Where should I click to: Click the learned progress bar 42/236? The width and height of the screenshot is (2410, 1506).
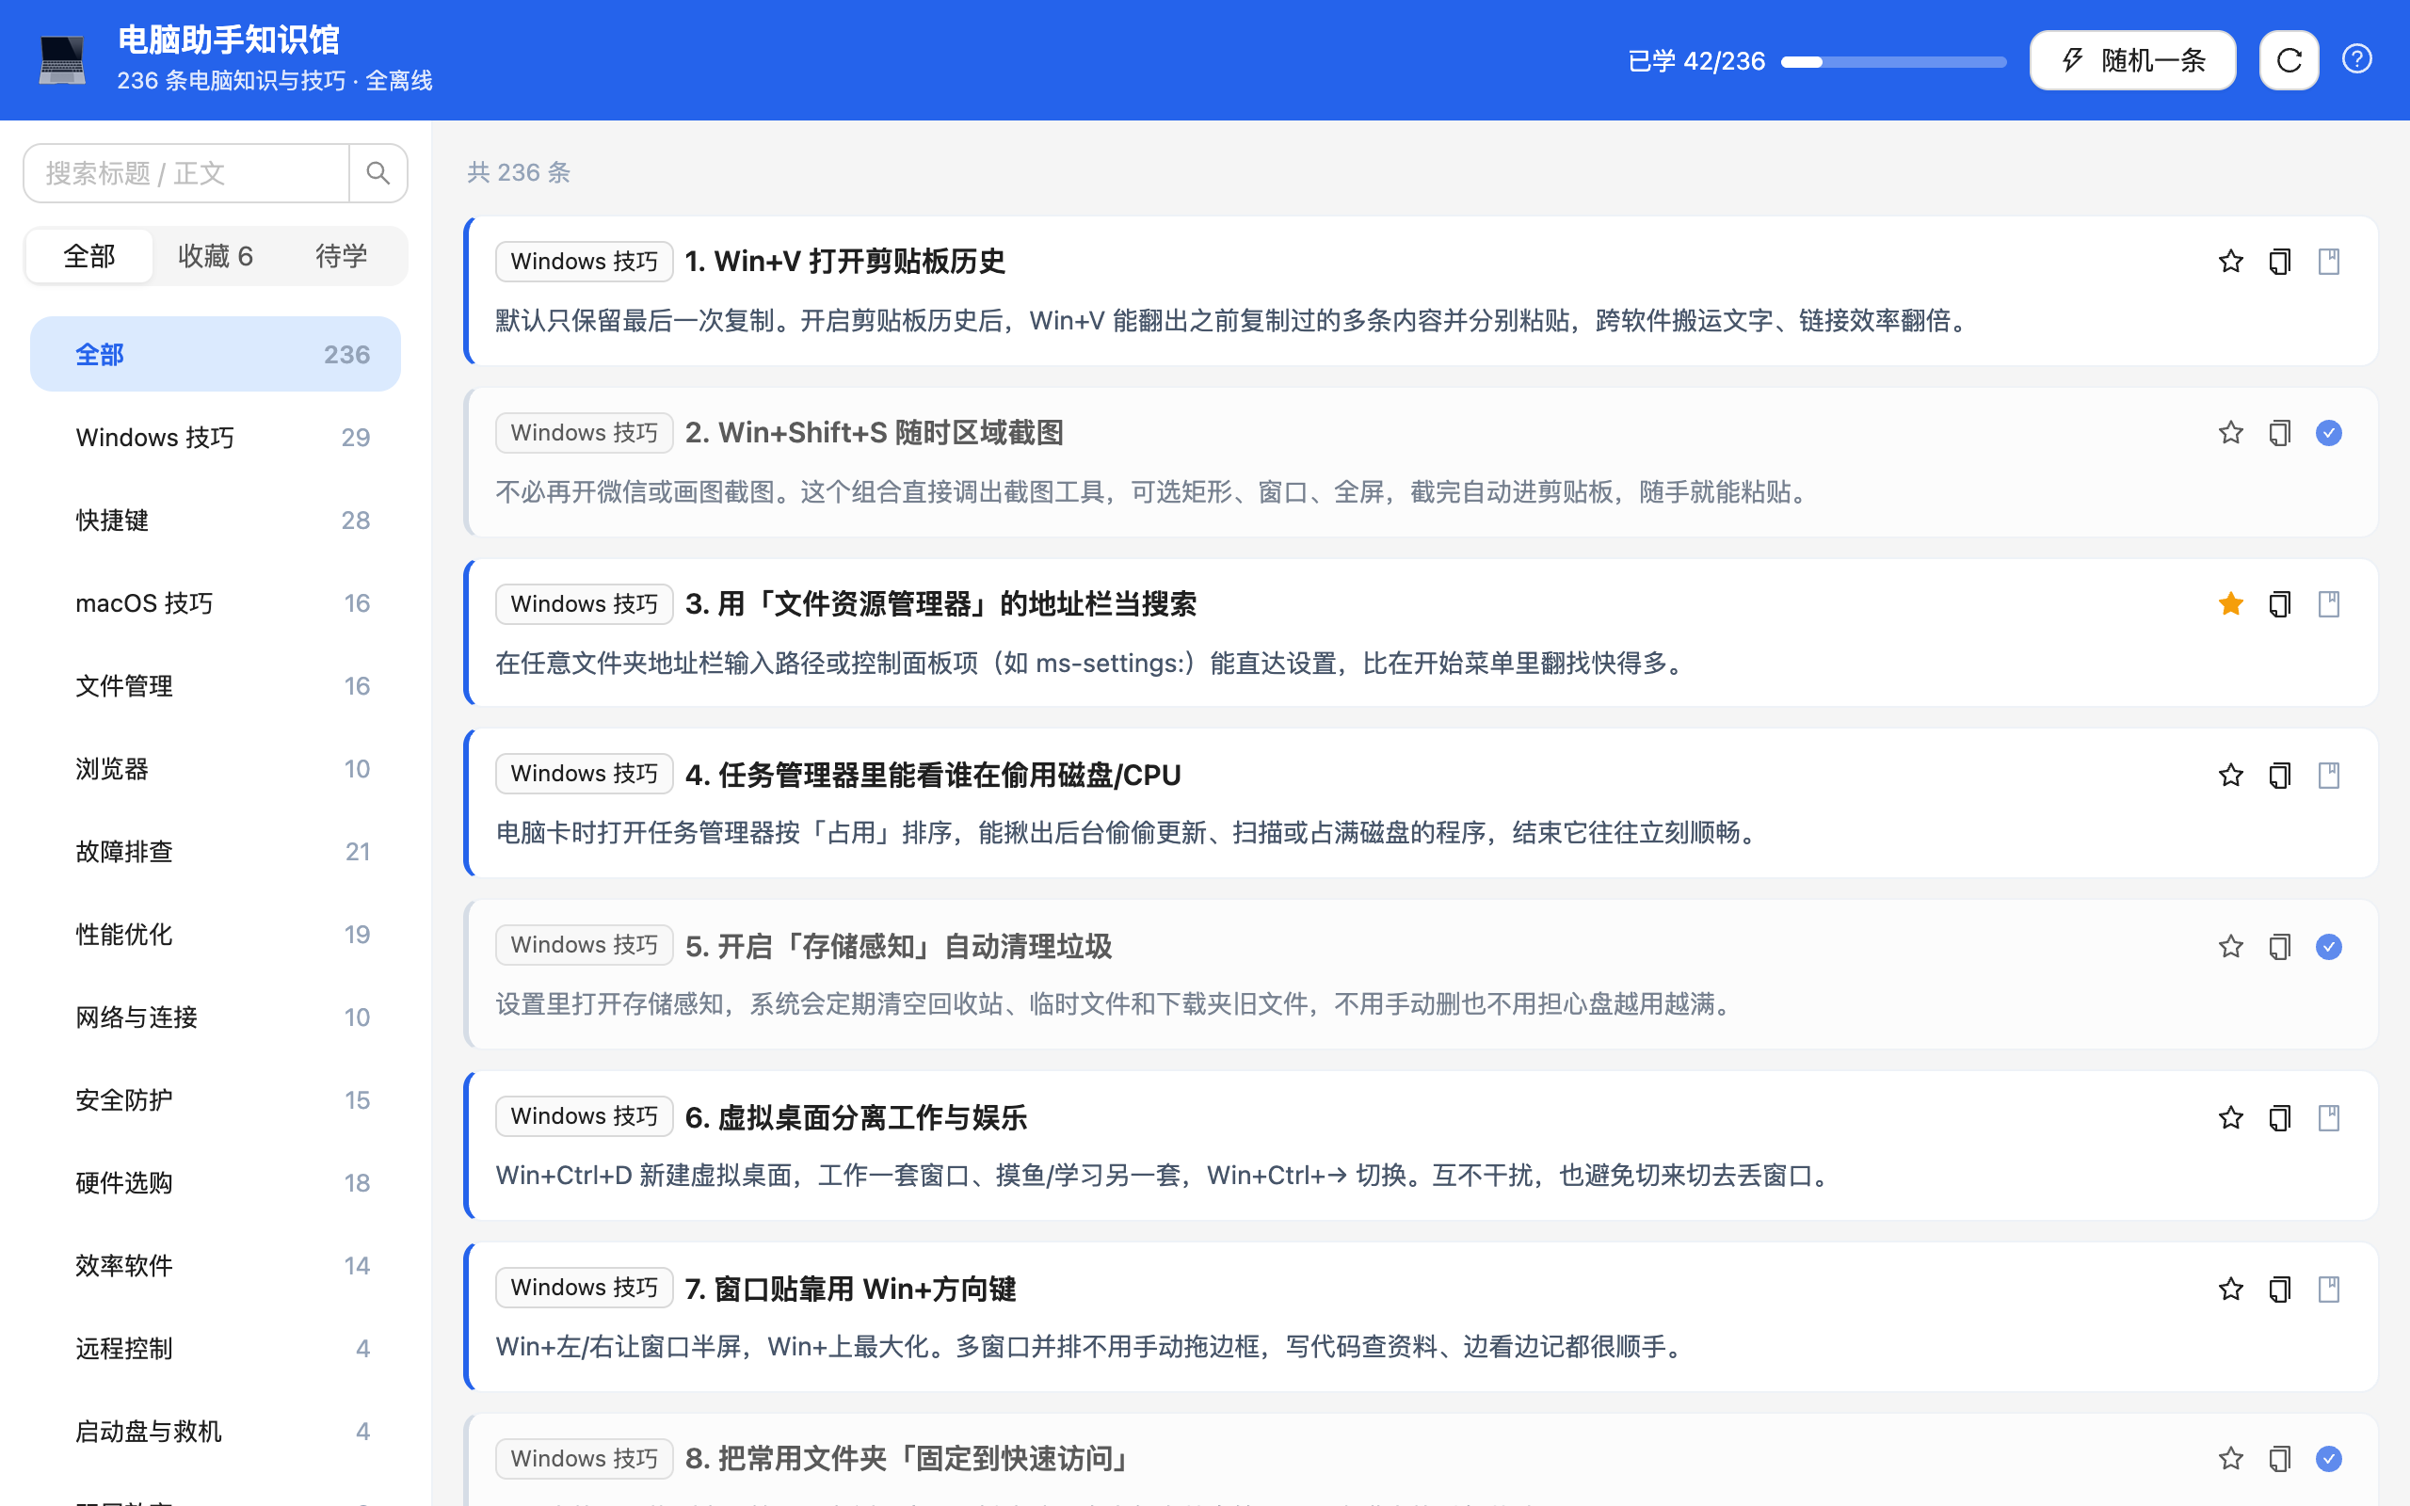[x=1893, y=62]
